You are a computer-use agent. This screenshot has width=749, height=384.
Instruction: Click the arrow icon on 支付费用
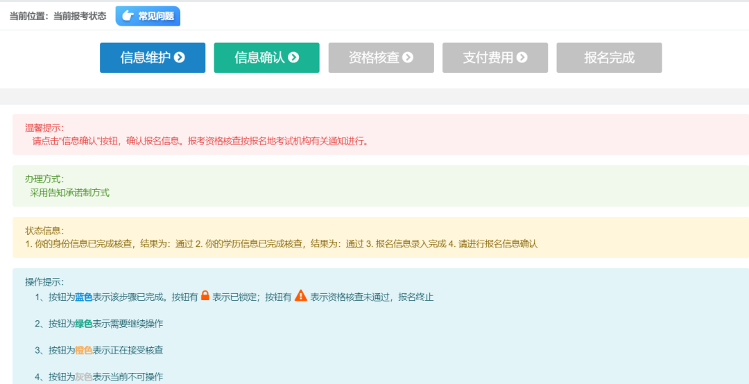click(522, 58)
